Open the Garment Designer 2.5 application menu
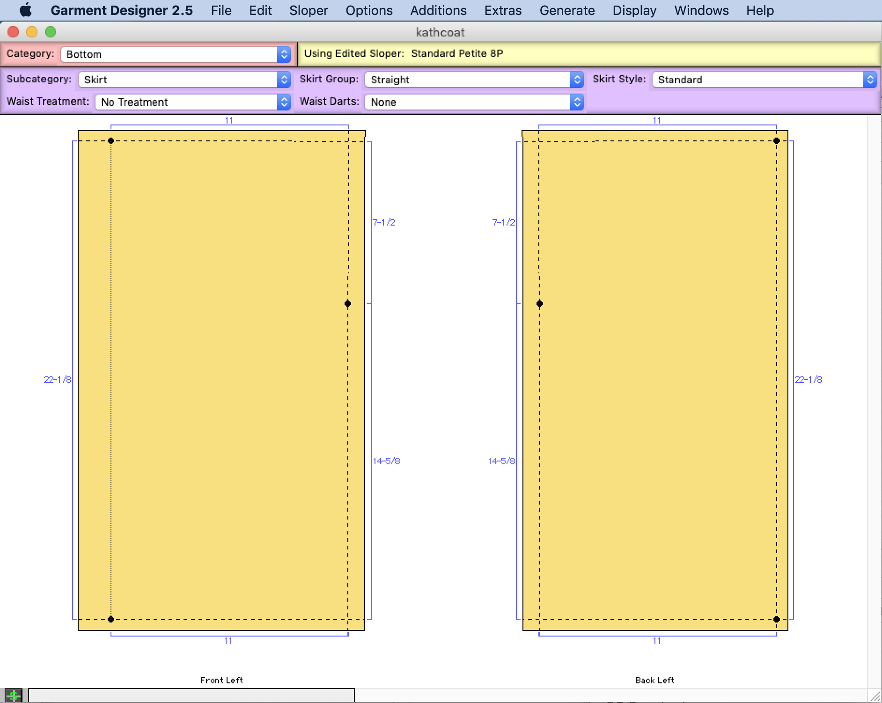 121,10
